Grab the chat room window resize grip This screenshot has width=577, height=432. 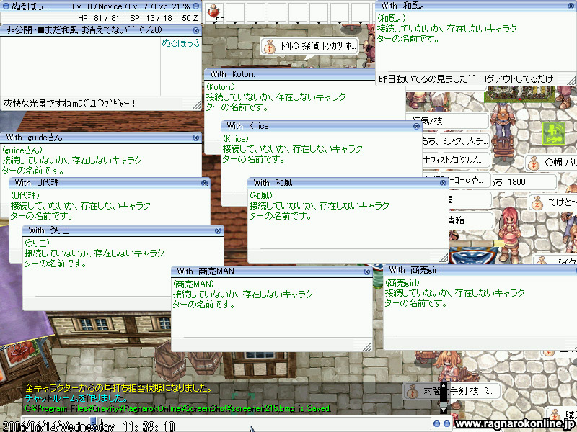pos(197,105)
